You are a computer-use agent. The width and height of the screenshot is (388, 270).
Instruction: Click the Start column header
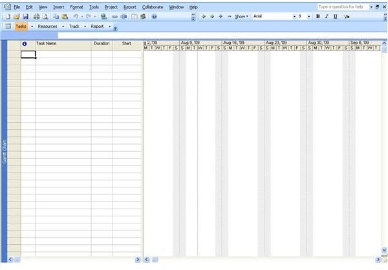127,45
